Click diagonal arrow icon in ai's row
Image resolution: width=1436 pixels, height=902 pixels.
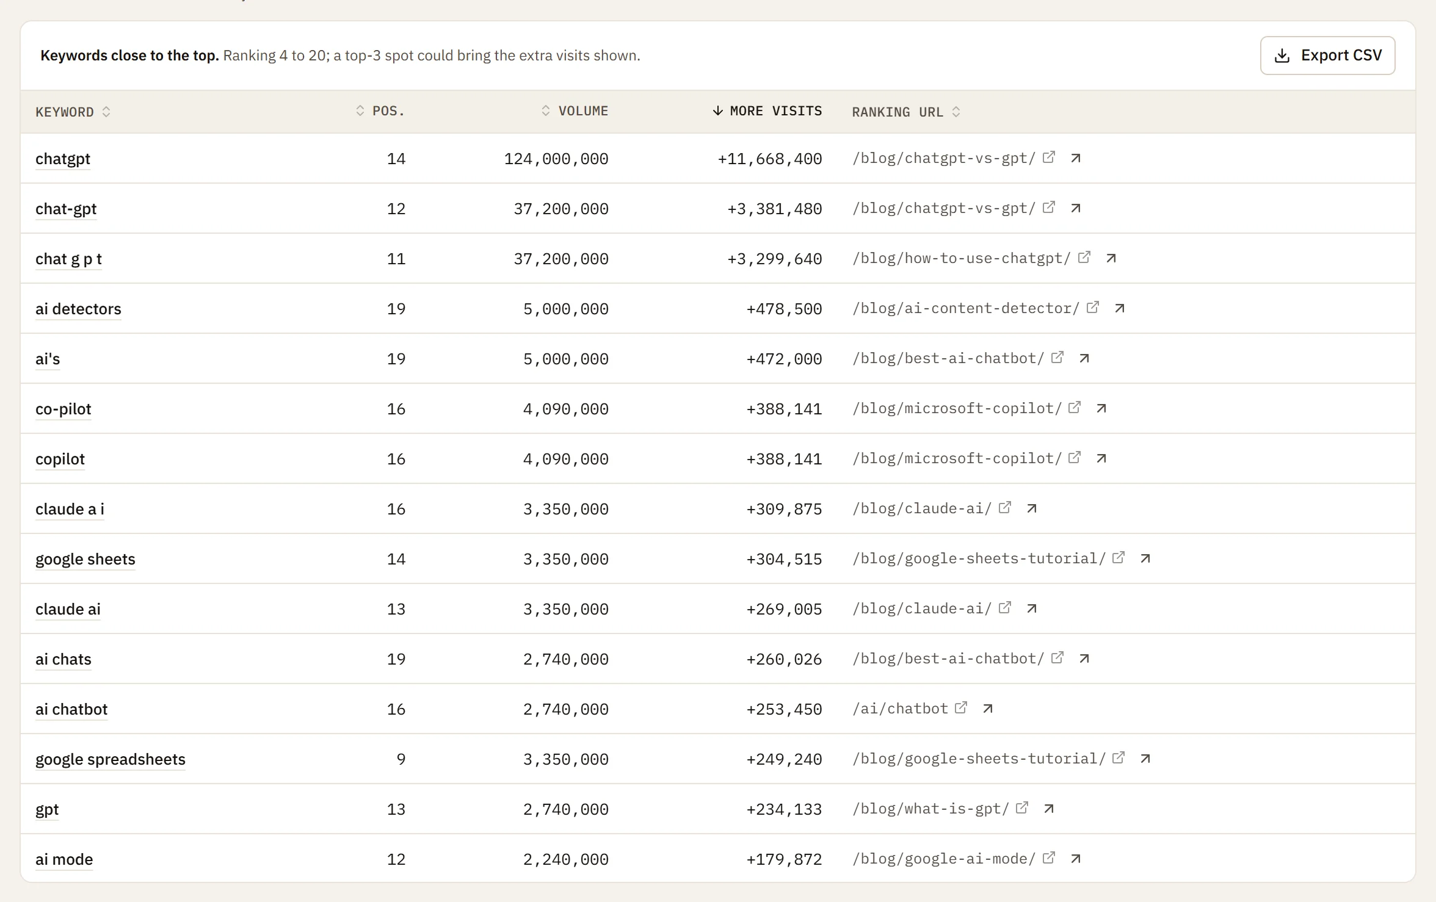point(1084,358)
